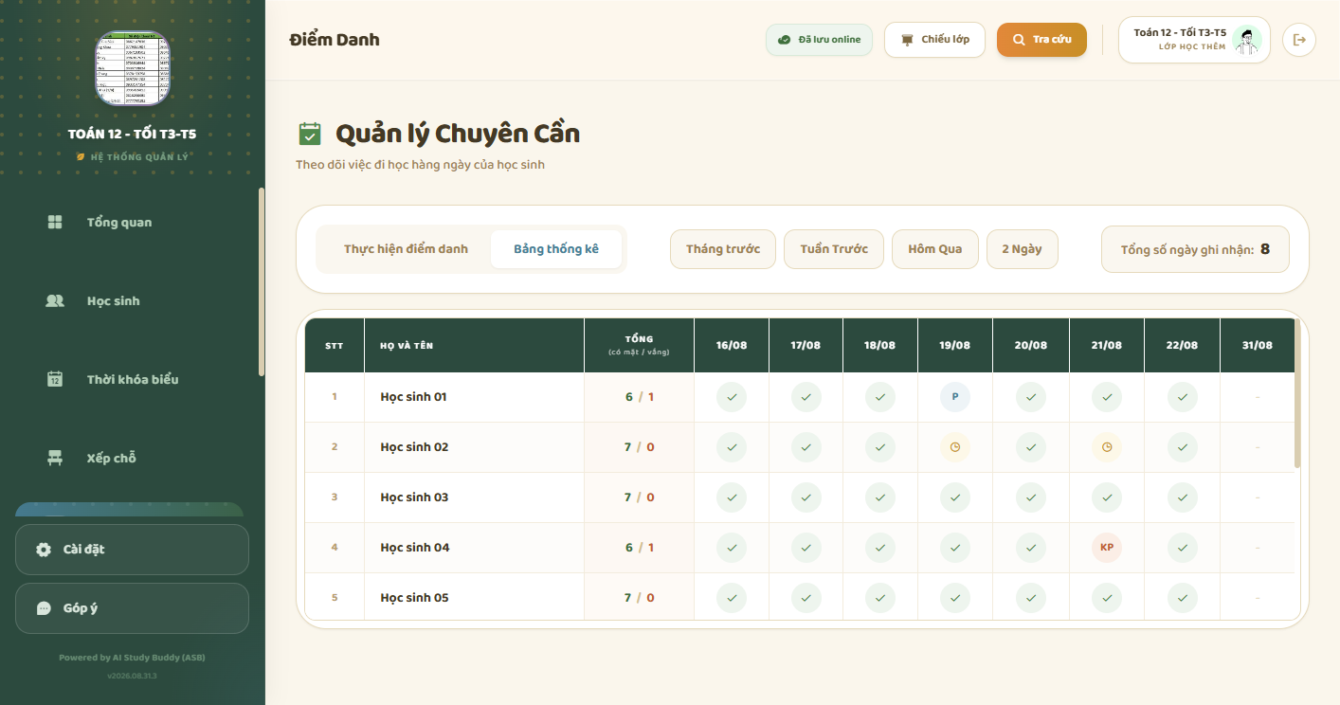Click the Họ và tên column header

(474, 346)
